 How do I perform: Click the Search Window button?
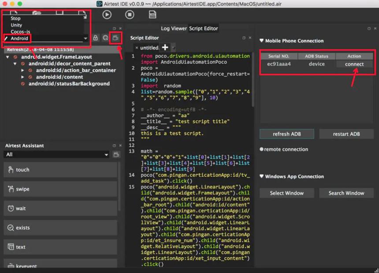click(x=346, y=193)
